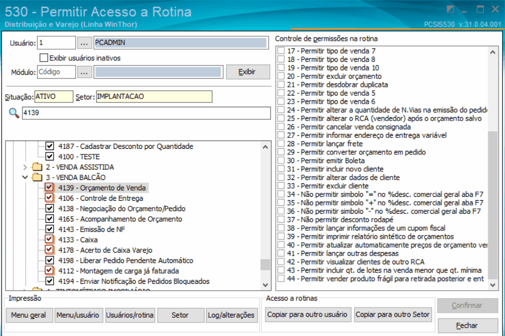Click the routines tree scrollbar thumb
The width and height of the screenshot is (505, 336).
pyautogui.click(x=265, y=265)
